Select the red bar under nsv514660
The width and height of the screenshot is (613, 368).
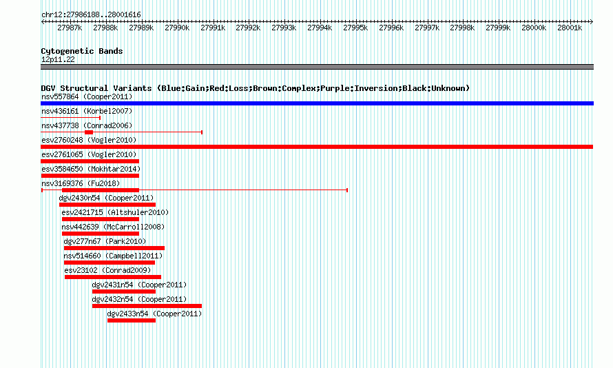pyautogui.click(x=110, y=263)
